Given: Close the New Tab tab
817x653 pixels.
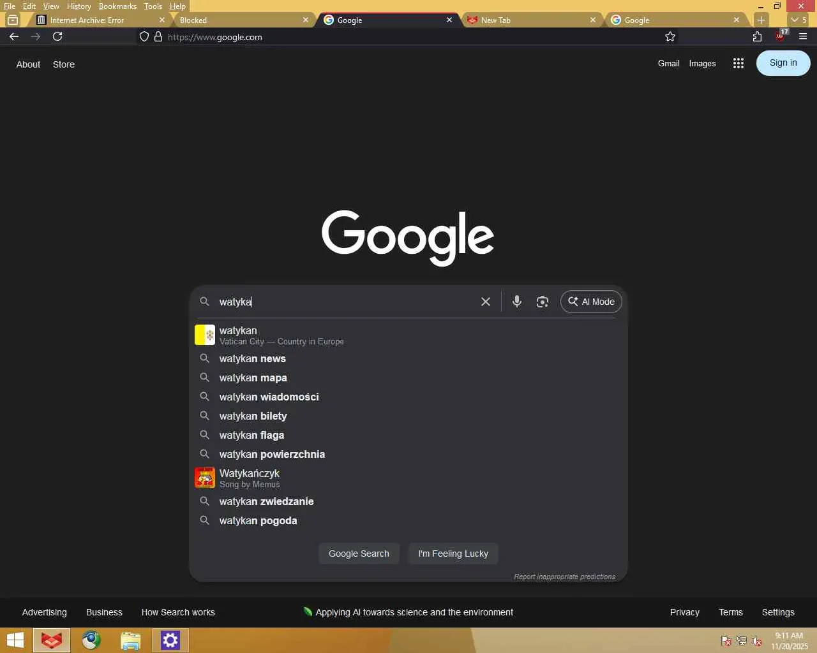Looking at the screenshot, I should [x=592, y=20].
